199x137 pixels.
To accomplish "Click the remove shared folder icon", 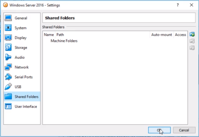I will click(192, 48).
